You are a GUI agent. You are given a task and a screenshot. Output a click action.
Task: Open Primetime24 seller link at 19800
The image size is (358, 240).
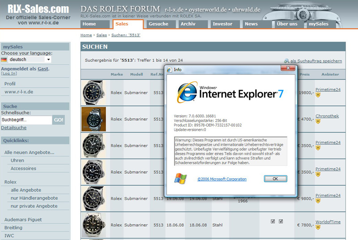(x=328, y=90)
